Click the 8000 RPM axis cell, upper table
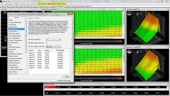Screen dimensions: 170x96 pyautogui.click(x=120, y=41)
